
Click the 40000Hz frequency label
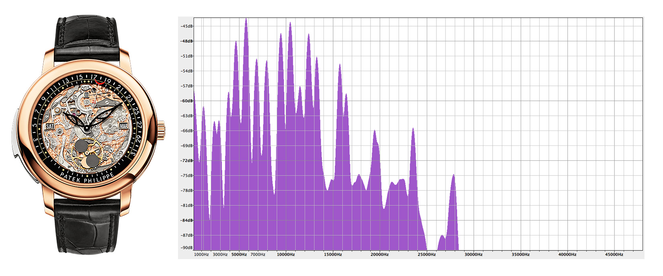pyautogui.click(x=567, y=254)
